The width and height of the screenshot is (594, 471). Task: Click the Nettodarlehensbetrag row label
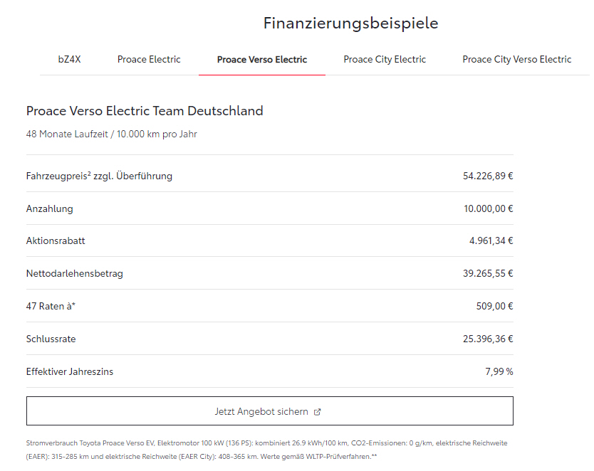point(75,273)
